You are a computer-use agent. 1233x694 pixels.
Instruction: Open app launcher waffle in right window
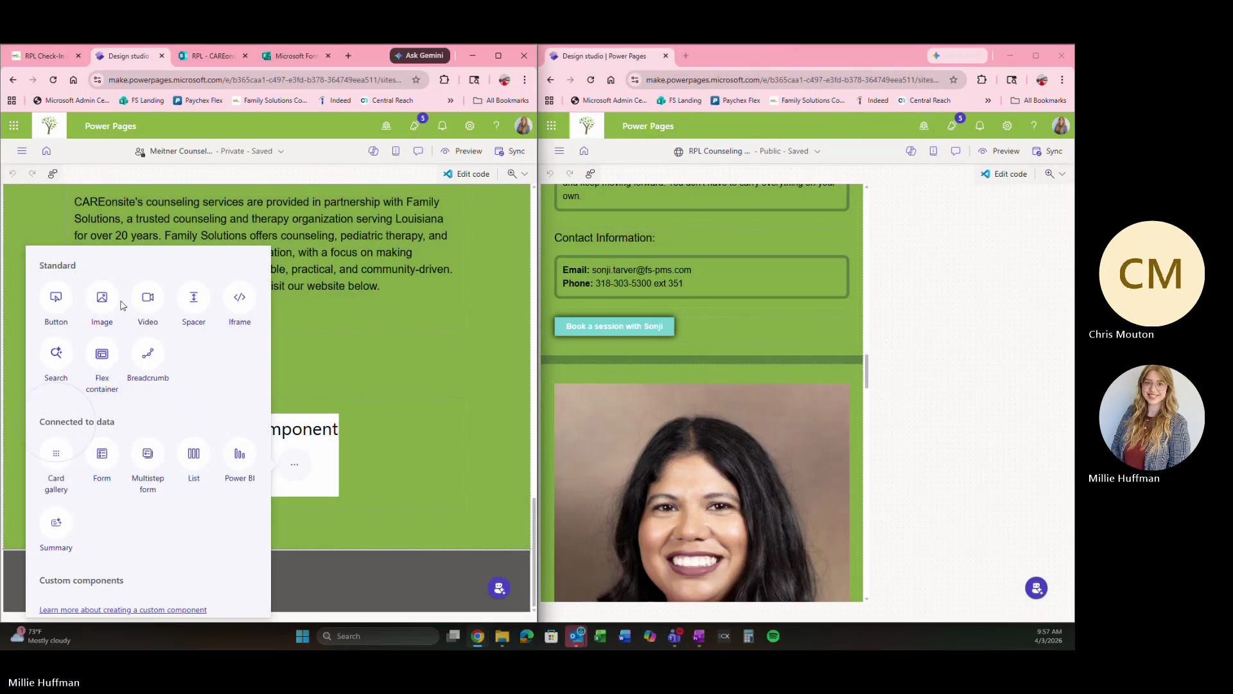point(551,126)
